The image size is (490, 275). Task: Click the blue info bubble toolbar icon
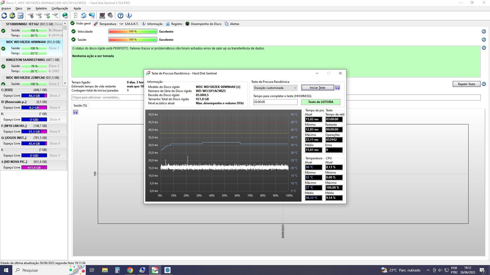pyautogui.click(x=129, y=16)
